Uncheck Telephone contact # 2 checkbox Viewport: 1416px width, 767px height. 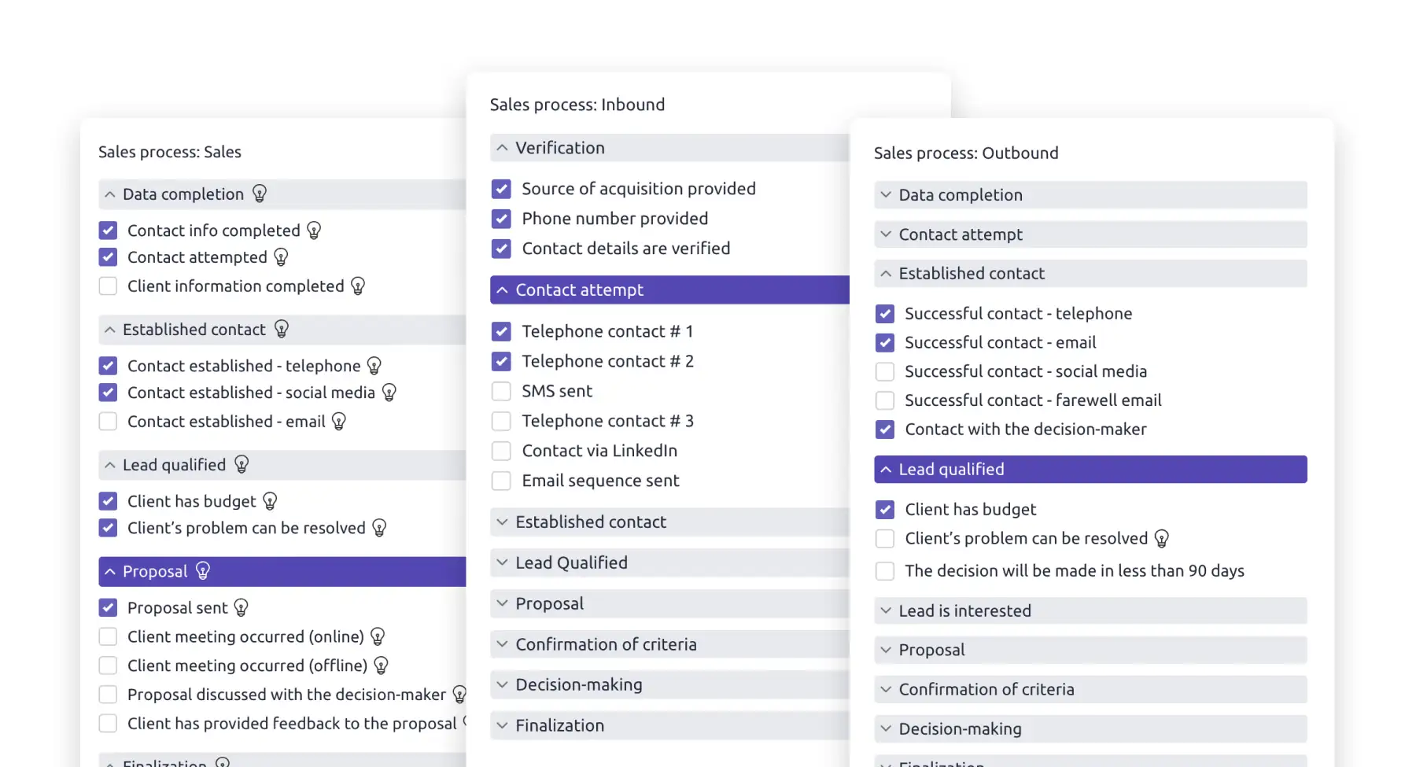[501, 361]
